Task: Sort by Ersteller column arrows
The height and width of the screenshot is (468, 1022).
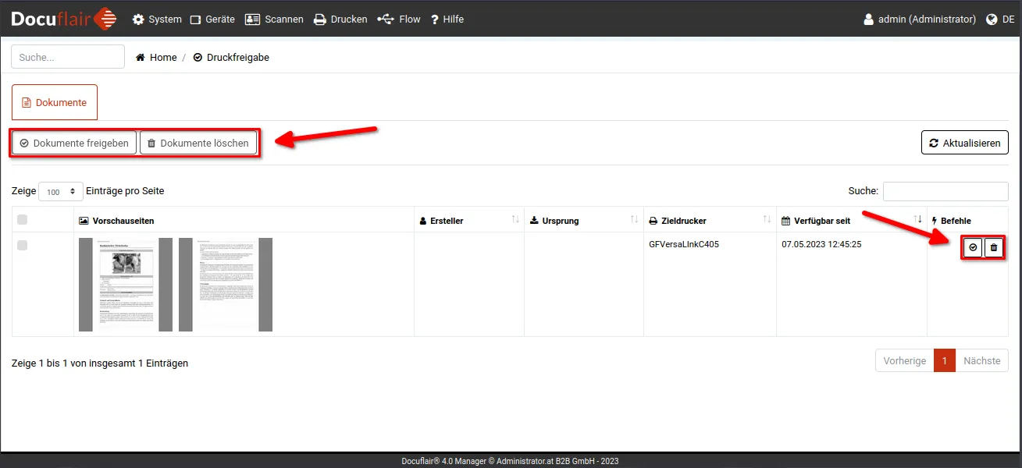Action: [x=515, y=220]
